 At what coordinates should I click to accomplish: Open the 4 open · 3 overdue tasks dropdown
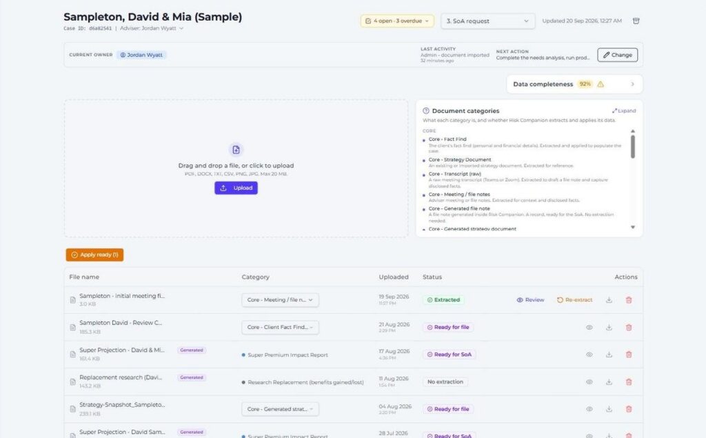point(397,21)
